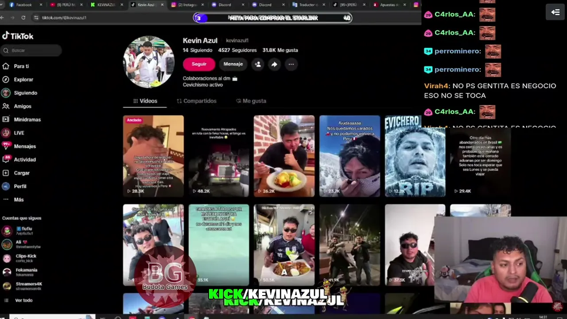Close the Facebook browser tab
This screenshot has height=319, width=567.
(x=41, y=5)
